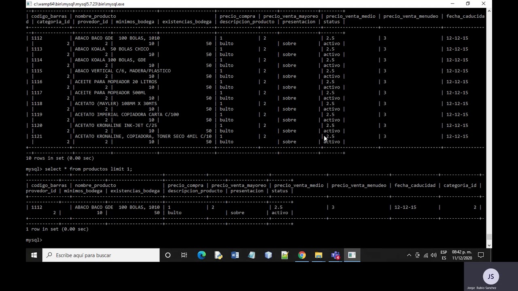The height and width of the screenshot is (291, 518).
Task: Click the JS participant avatar
Action: tap(491, 276)
